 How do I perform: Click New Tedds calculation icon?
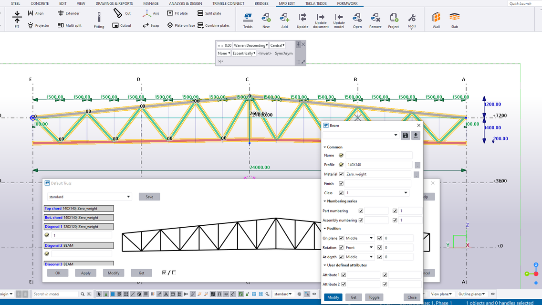266,21
